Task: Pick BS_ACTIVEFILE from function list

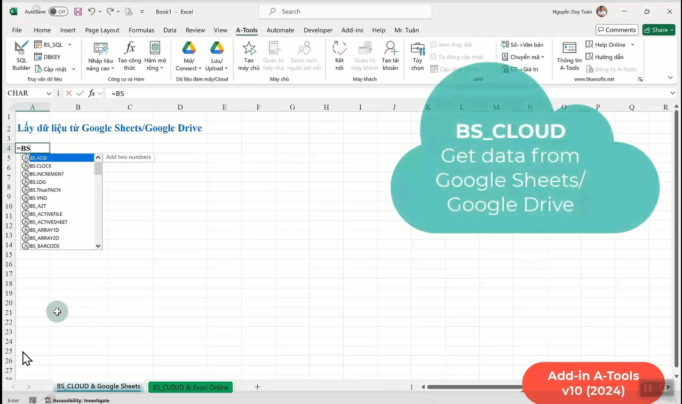Action: coord(58,214)
